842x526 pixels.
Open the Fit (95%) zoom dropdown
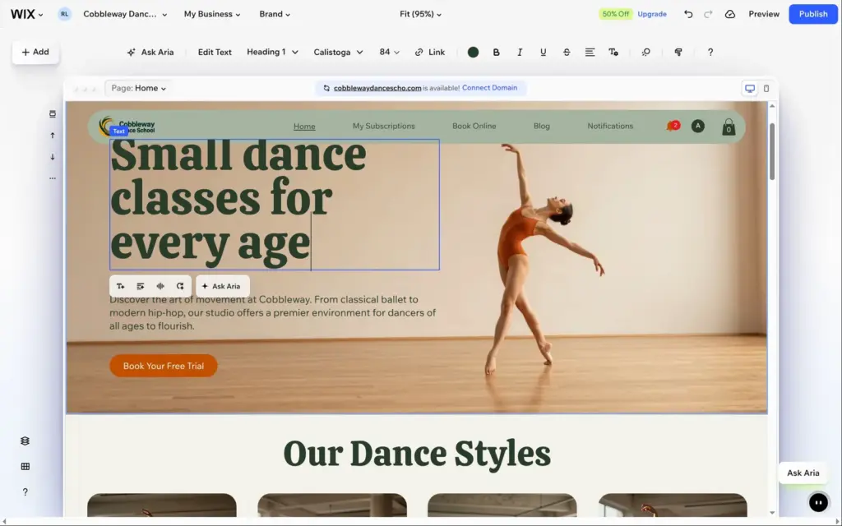(420, 14)
